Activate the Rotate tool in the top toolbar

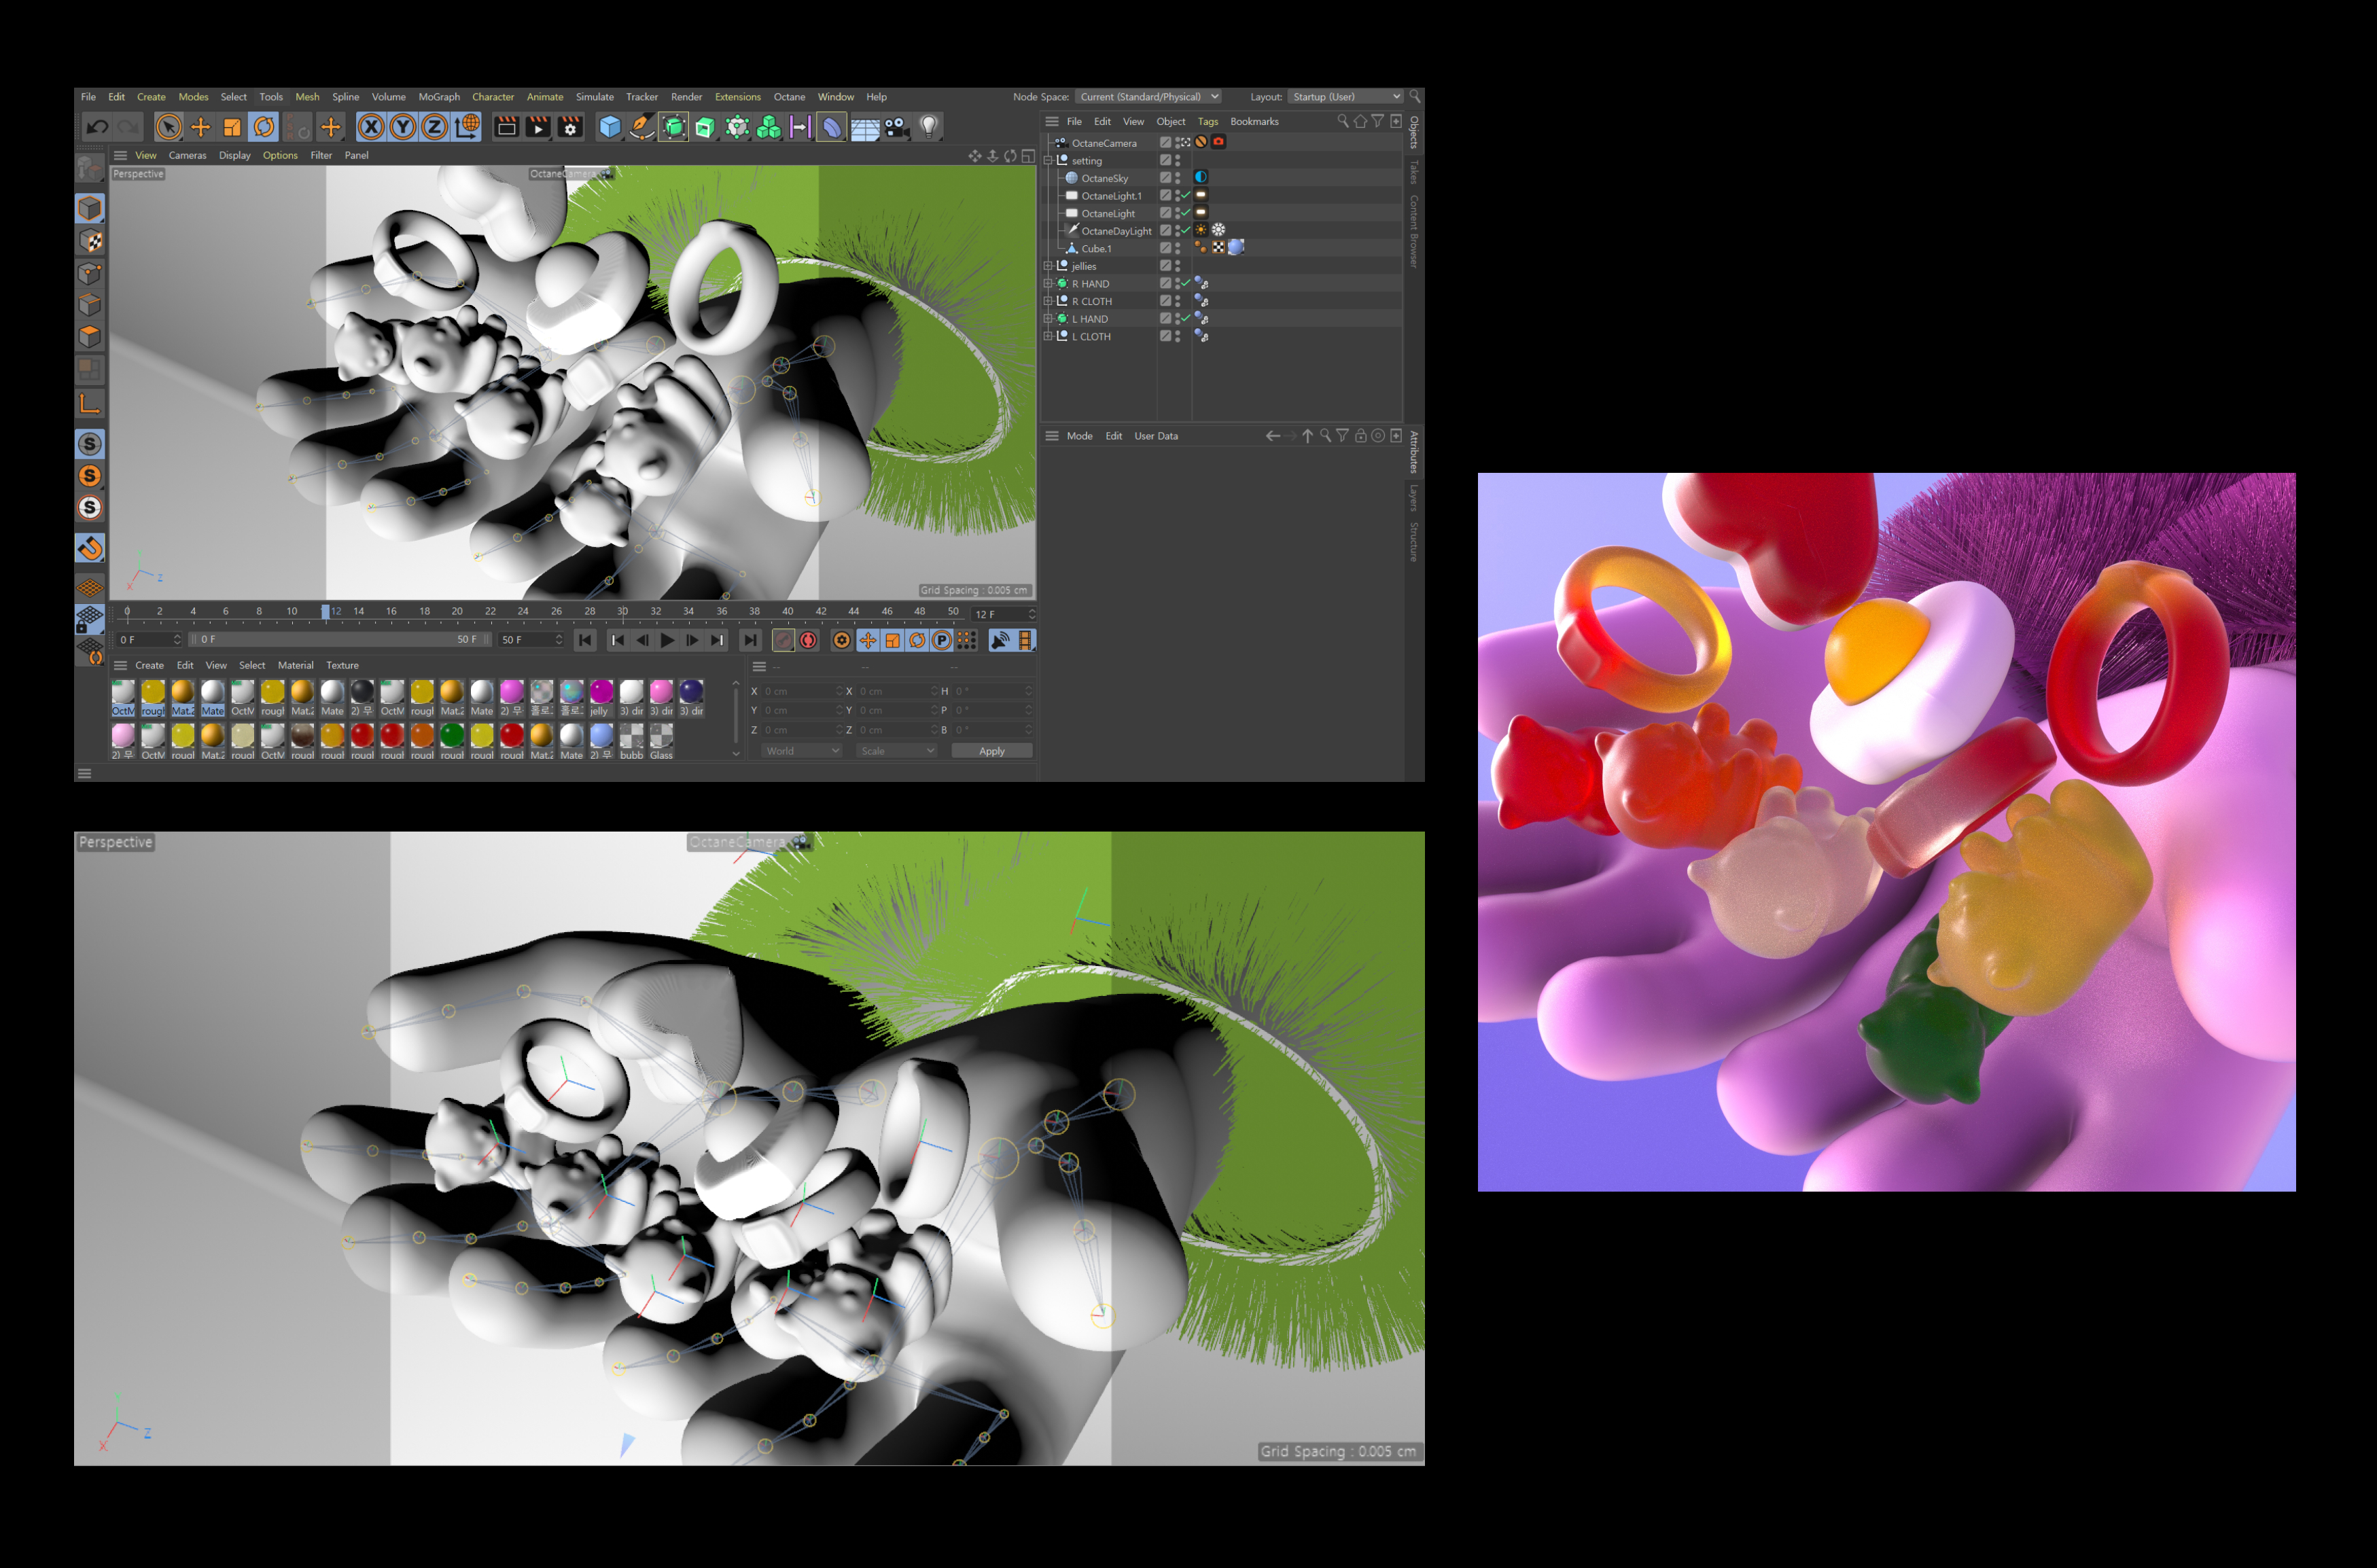click(264, 127)
